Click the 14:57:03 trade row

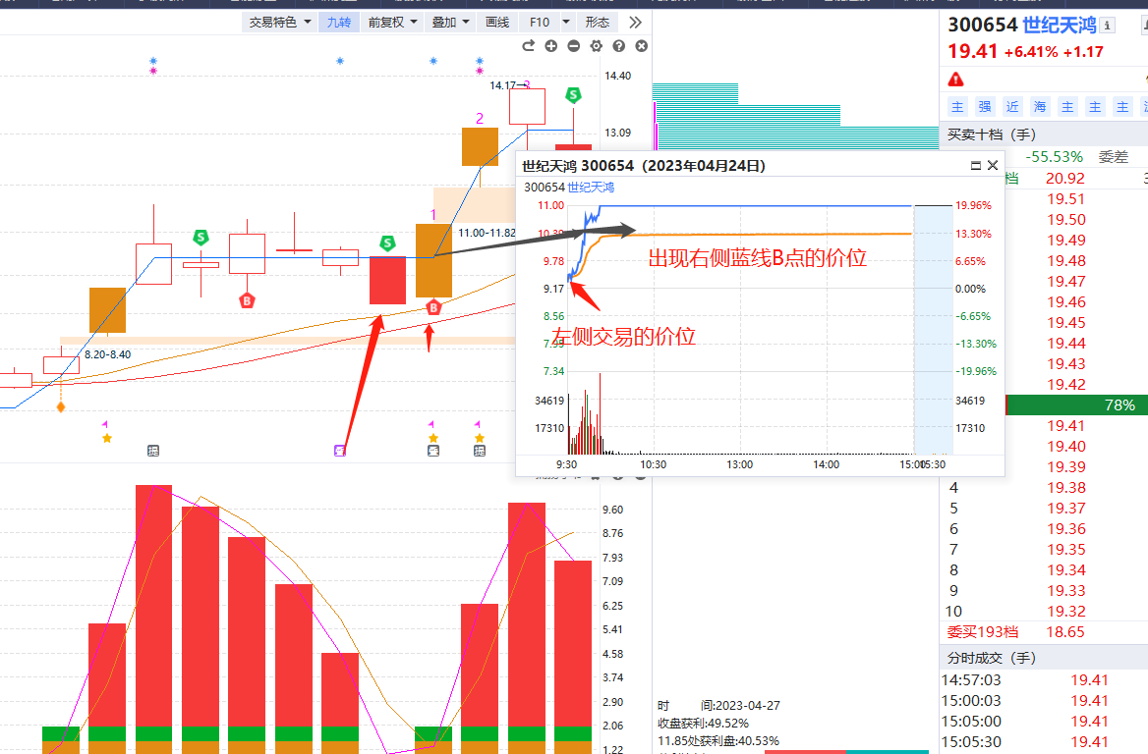(x=1044, y=680)
